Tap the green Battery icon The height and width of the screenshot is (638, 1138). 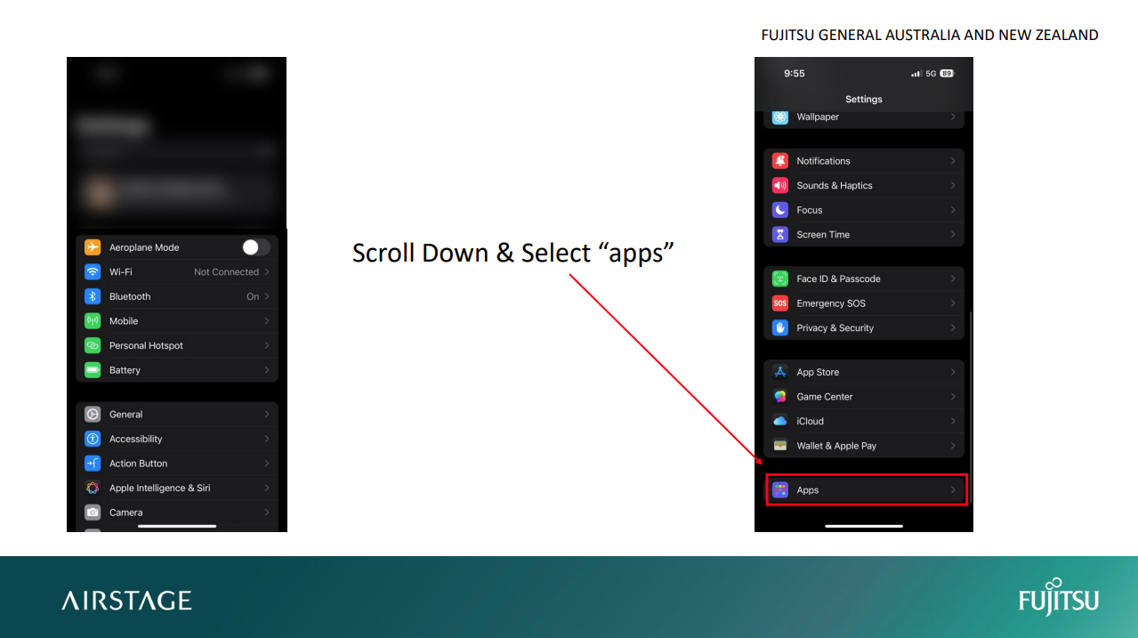pyautogui.click(x=93, y=370)
